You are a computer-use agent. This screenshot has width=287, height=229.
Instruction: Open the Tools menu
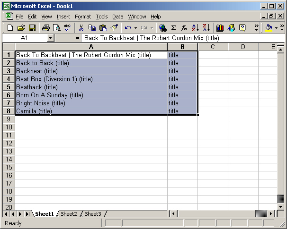102,17
